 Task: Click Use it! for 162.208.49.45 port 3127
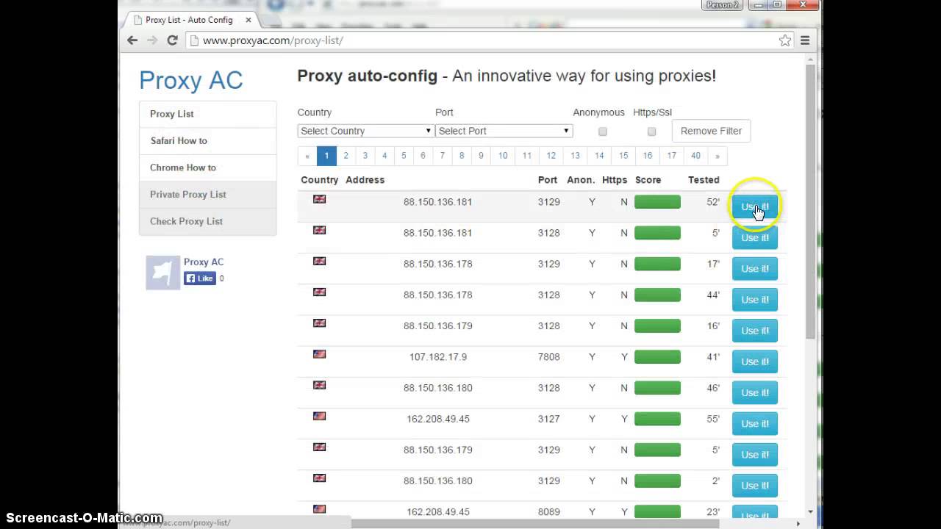point(754,423)
